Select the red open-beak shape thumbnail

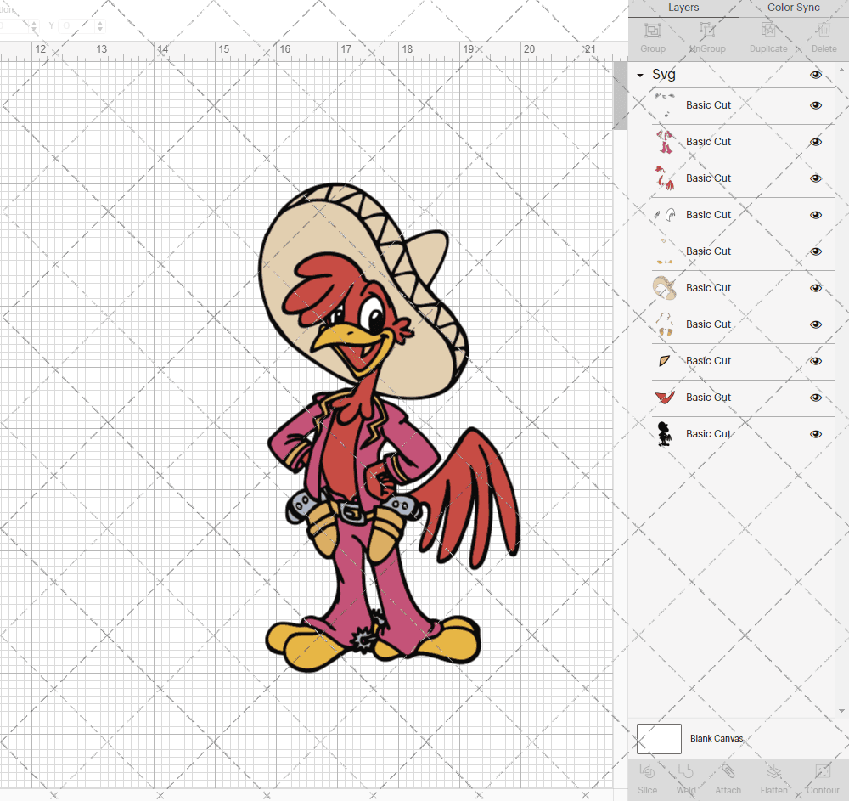coord(665,398)
